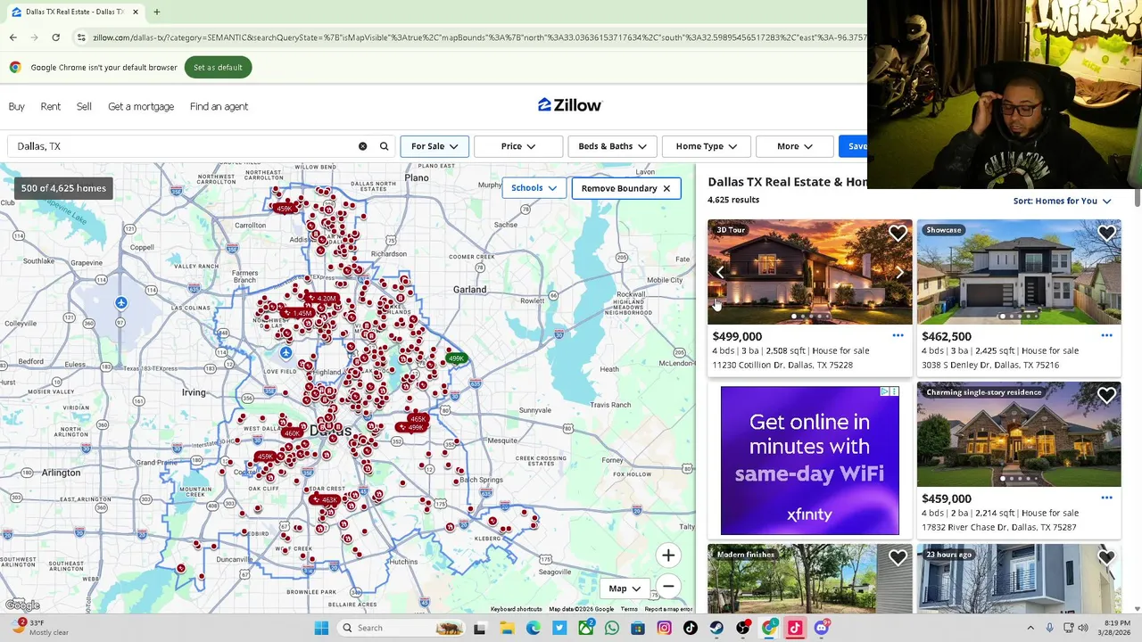Favorite the Modern finishes listing
The height and width of the screenshot is (642, 1142).
tap(897, 558)
